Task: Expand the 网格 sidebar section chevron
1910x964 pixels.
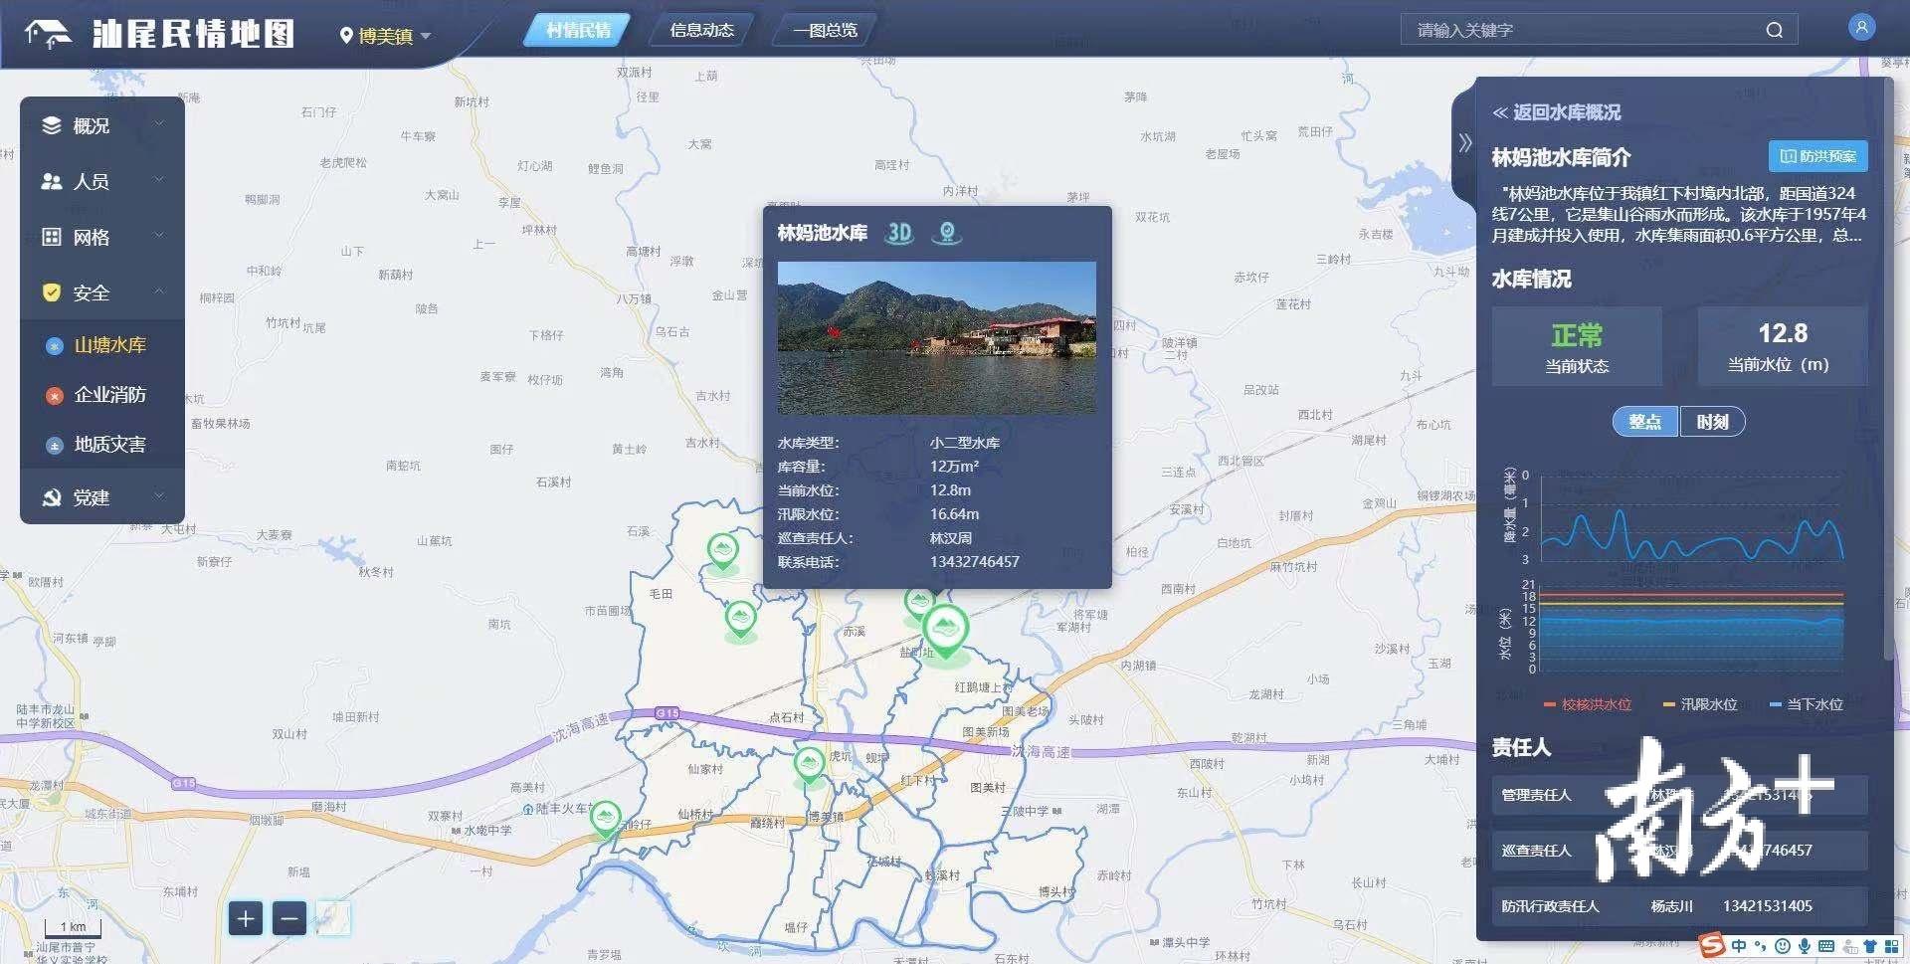Action: coord(159,236)
